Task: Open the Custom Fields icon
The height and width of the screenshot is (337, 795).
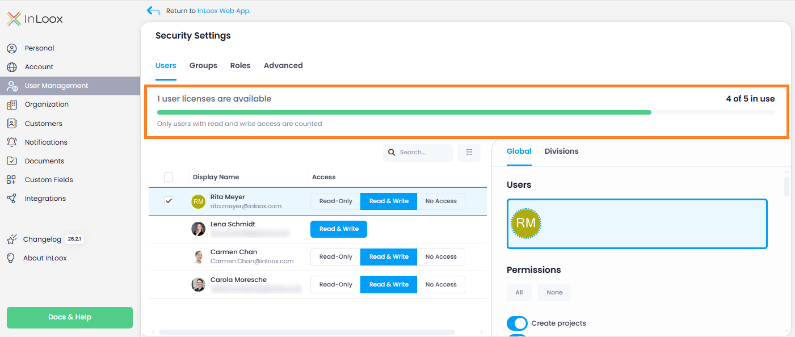Action: [x=12, y=179]
